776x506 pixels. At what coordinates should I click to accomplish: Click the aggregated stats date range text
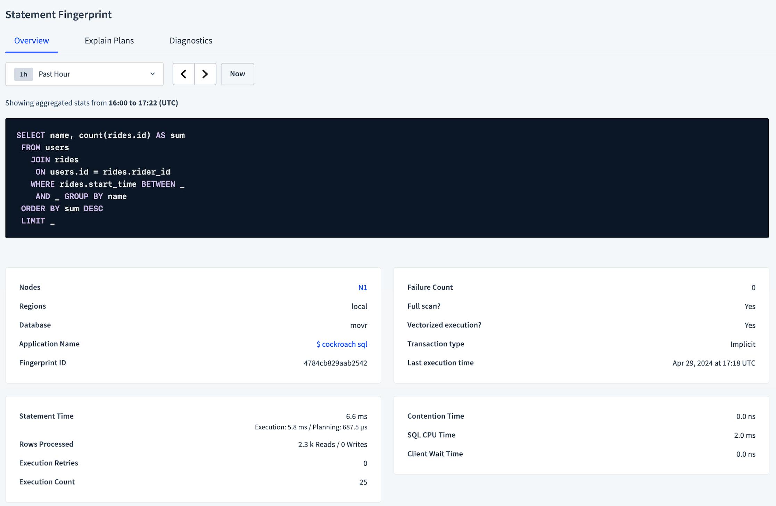pos(91,103)
